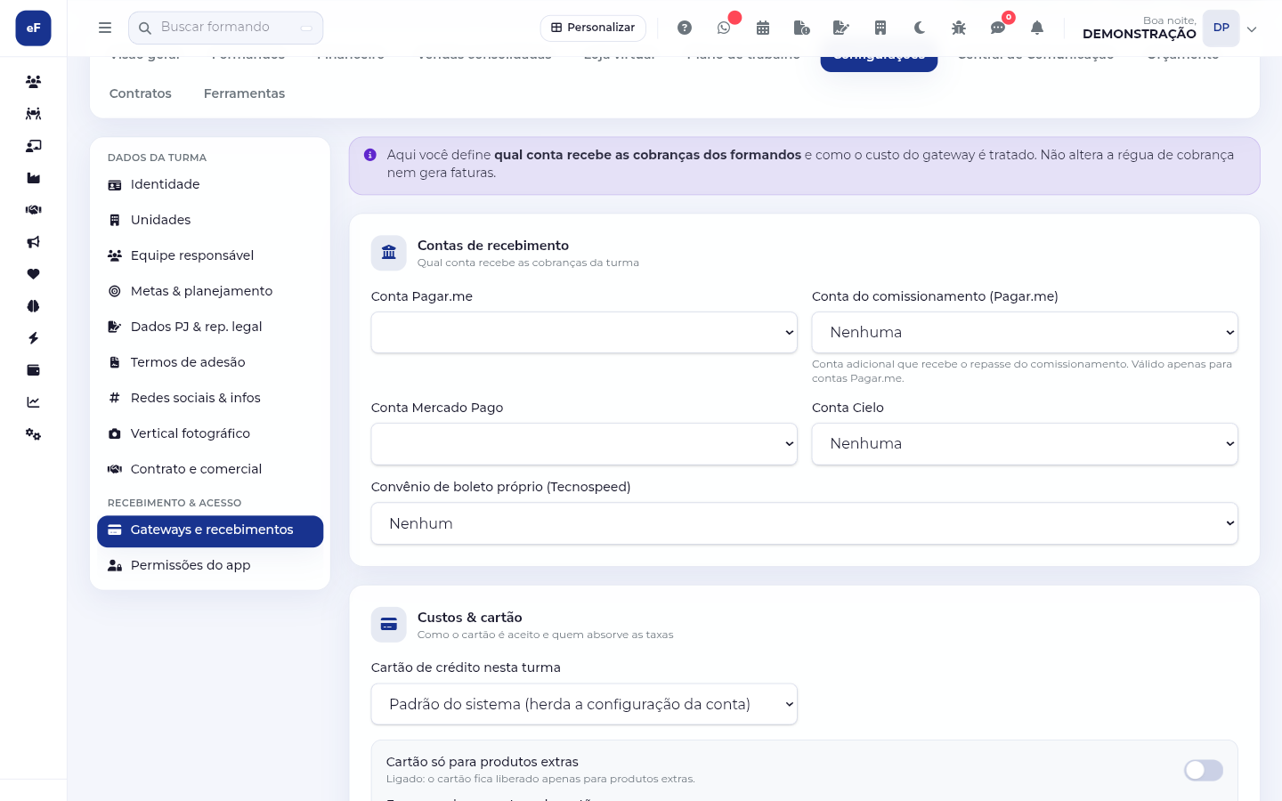Open the gears settings icon in the sidebar
Screen dimensions: 1282x801
[x=33, y=434]
